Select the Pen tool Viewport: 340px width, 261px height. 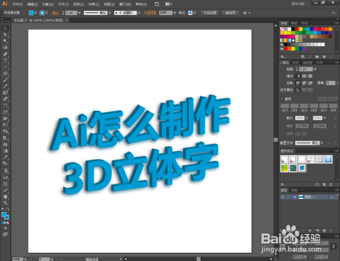pyautogui.click(x=5, y=54)
